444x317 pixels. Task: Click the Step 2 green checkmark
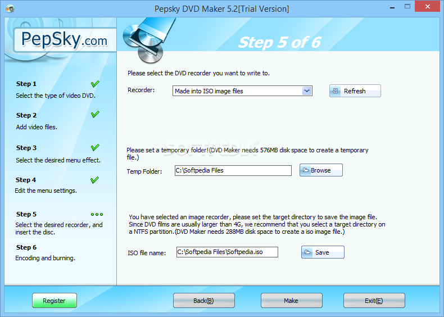(x=95, y=115)
